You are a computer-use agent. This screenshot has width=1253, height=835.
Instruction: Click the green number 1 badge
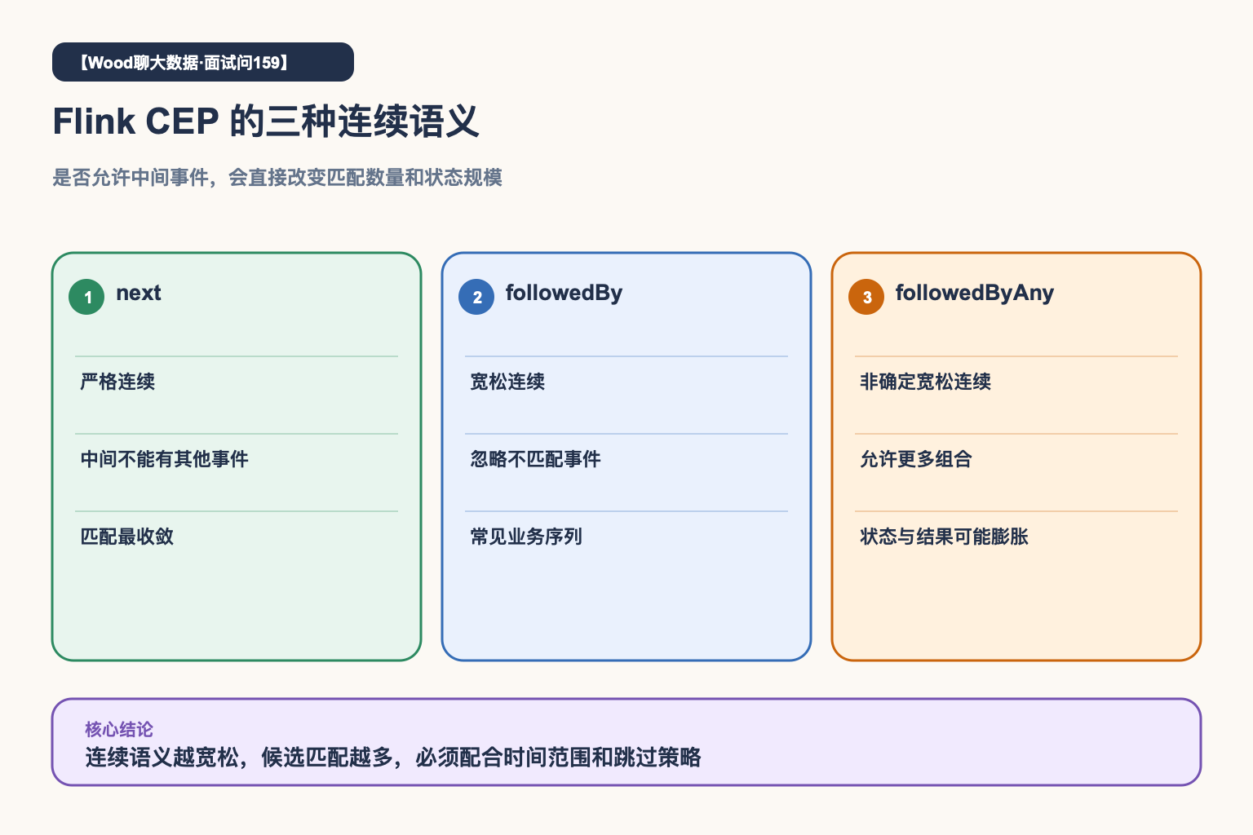click(x=86, y=297)
